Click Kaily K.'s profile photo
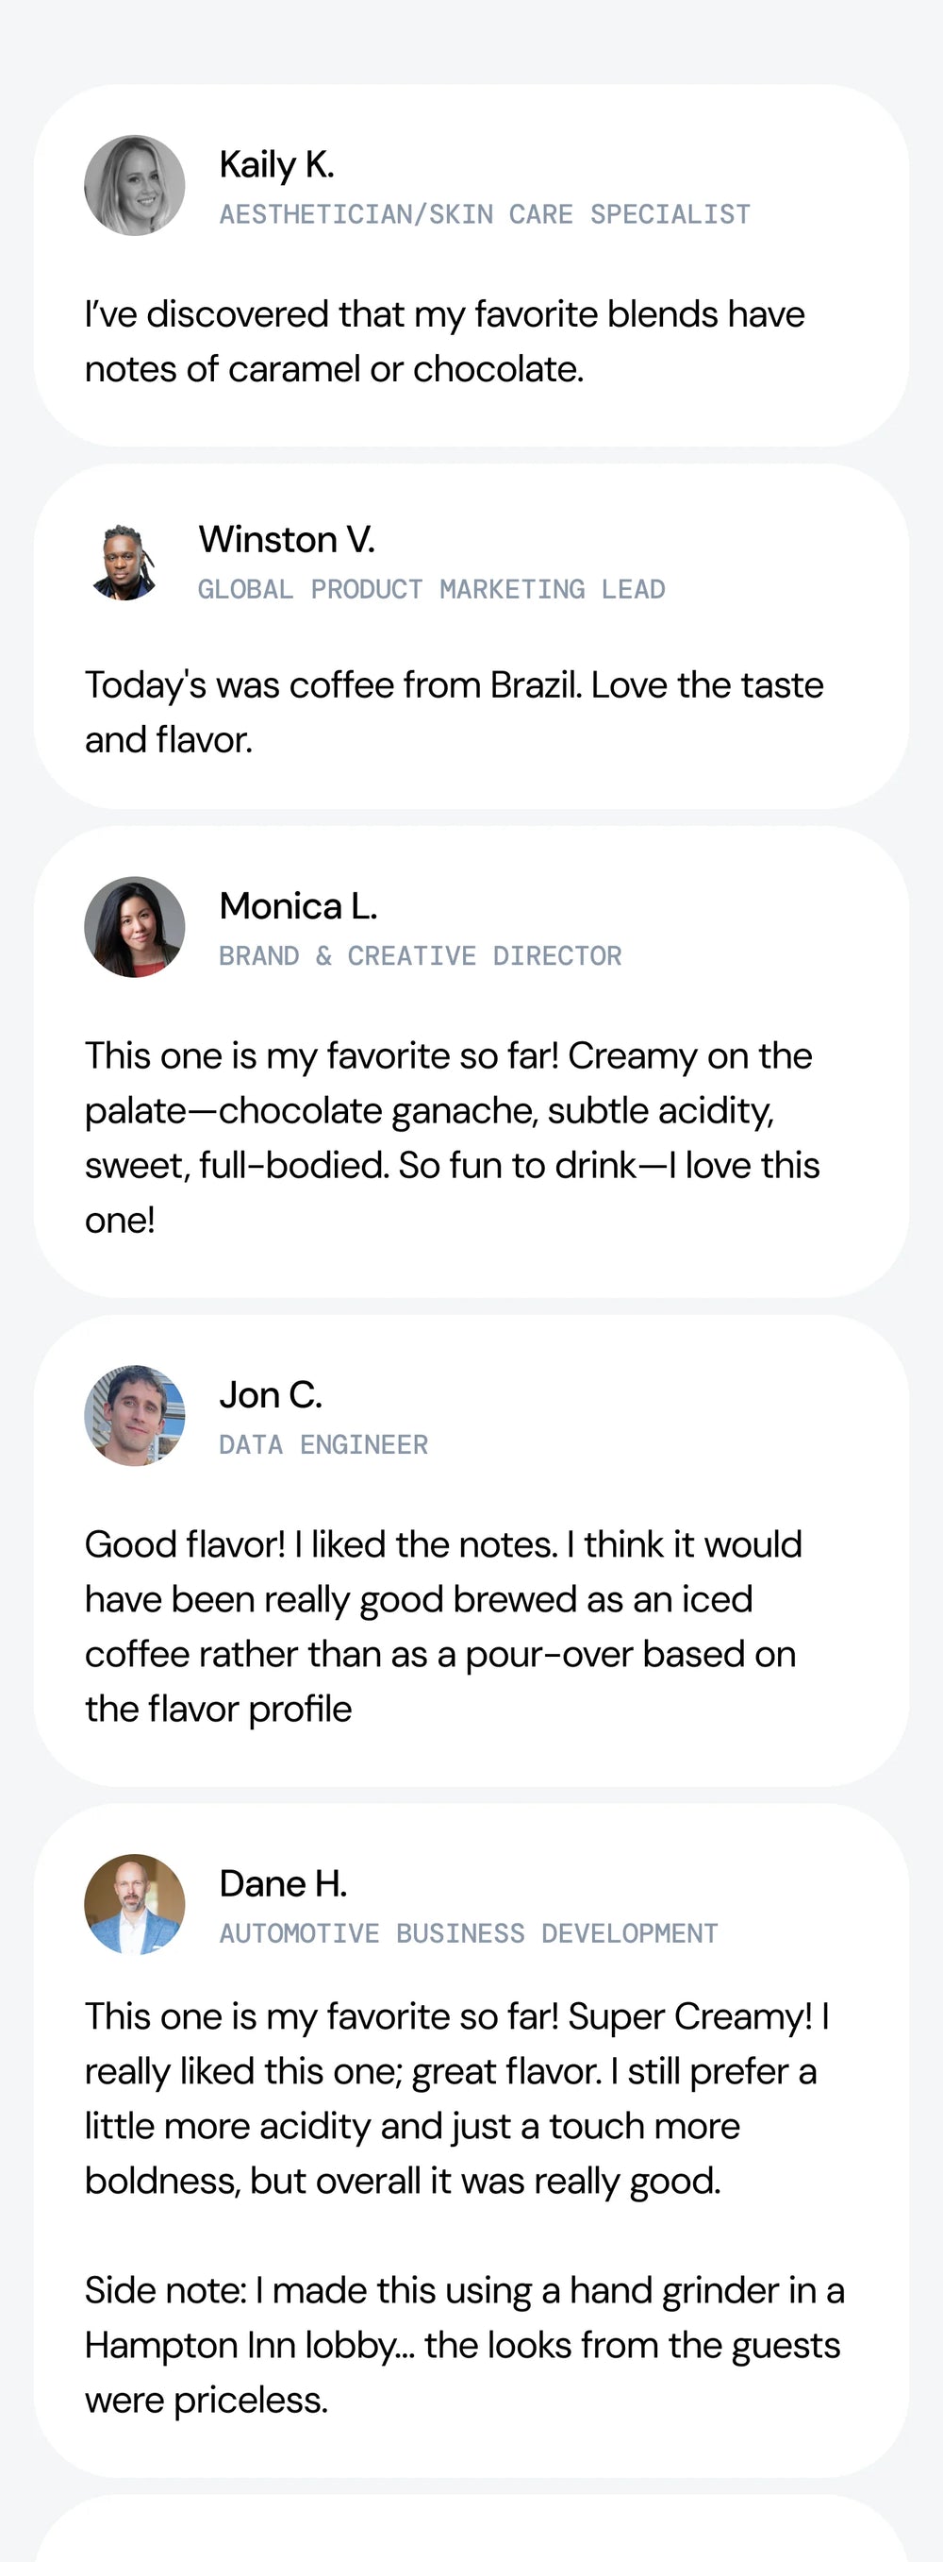This screenshot has height=2562, width=943. [134, 186]
